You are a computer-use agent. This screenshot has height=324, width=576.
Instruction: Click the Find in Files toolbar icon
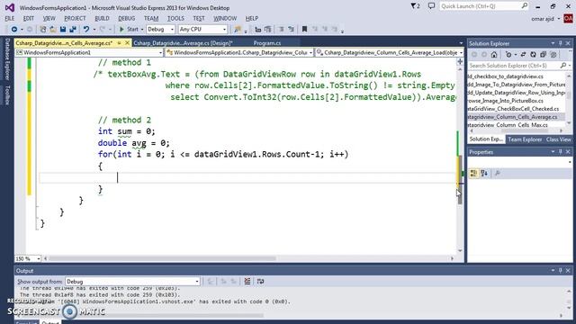coord(238,29)
